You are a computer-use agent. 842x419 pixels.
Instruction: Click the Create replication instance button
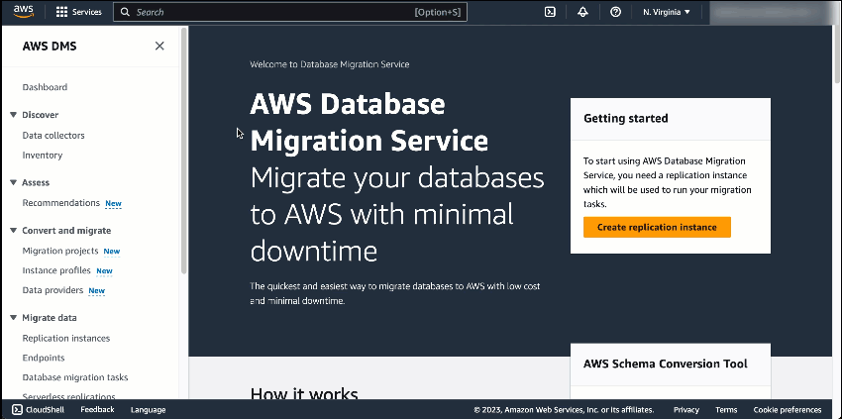657,227
